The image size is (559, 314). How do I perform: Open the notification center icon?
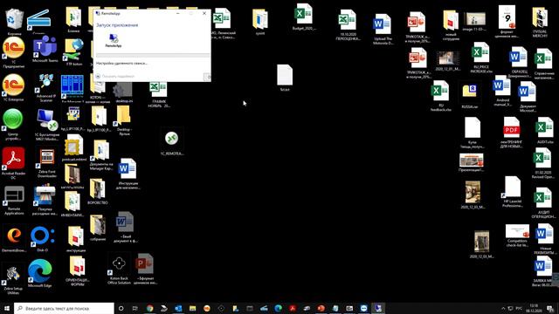pyautogui.click(x=550, y=308)
